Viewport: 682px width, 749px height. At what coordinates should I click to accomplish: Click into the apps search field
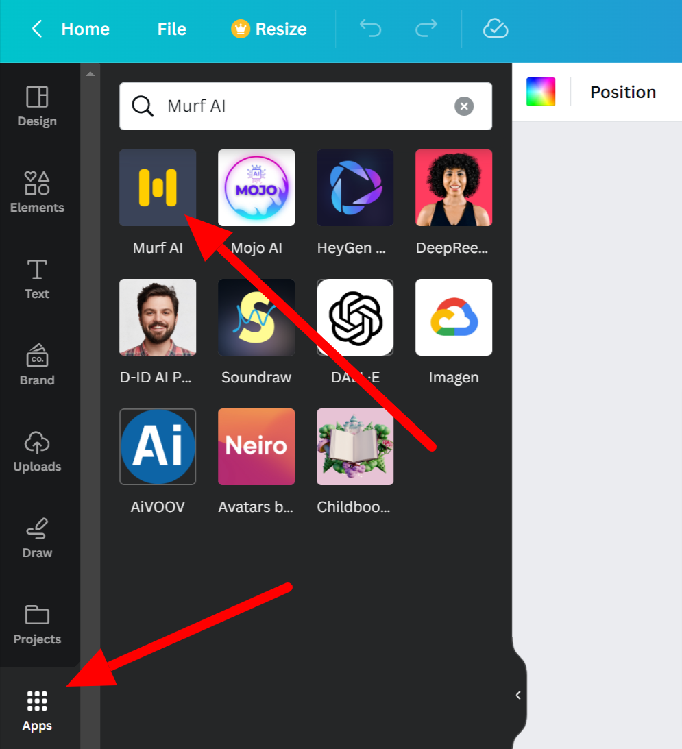(302, 106)
